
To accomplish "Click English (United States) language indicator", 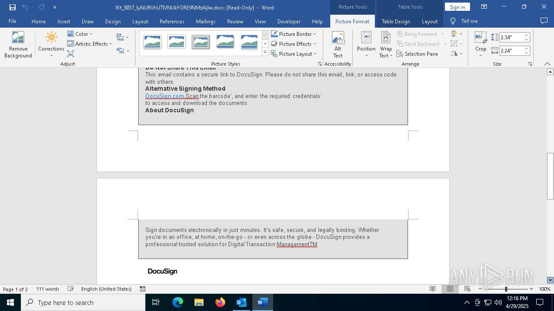I will [106, 289].
